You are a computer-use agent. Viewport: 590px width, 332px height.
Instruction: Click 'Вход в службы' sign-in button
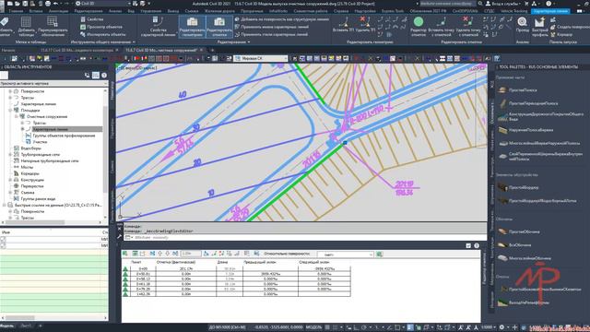coord(504,4)
